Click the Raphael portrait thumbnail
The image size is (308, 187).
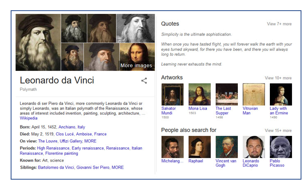[199, 147]
